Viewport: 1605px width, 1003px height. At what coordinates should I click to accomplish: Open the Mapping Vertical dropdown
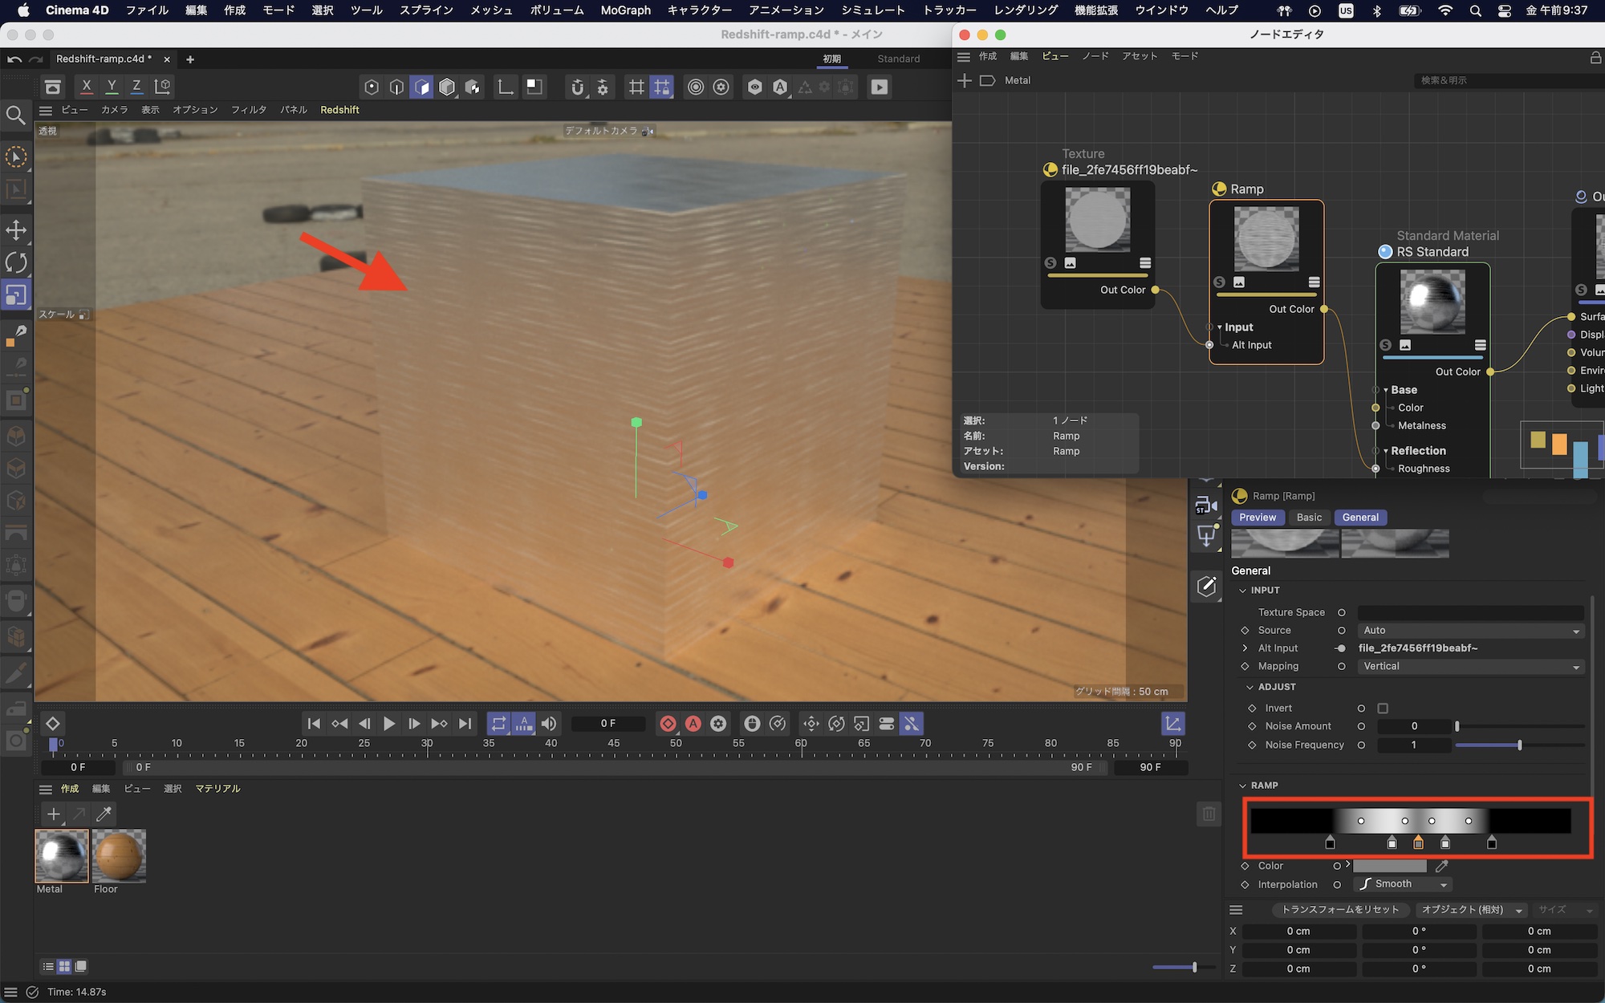point(1470,667)
